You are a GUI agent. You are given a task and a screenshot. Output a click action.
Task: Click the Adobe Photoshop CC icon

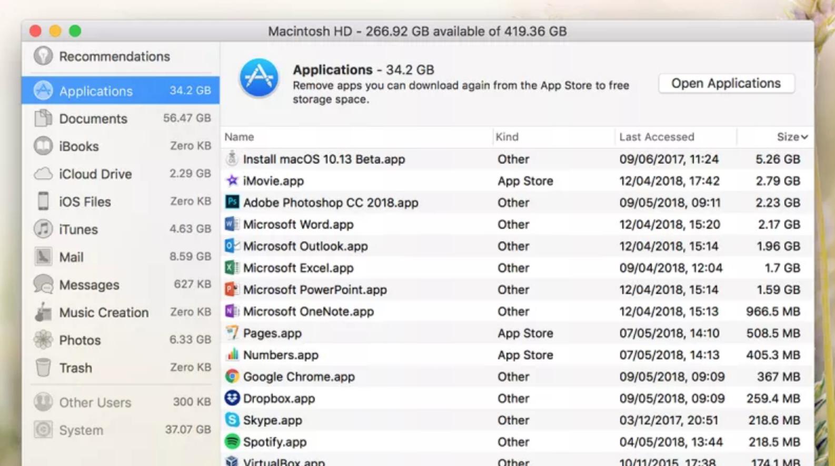[232, 202]
